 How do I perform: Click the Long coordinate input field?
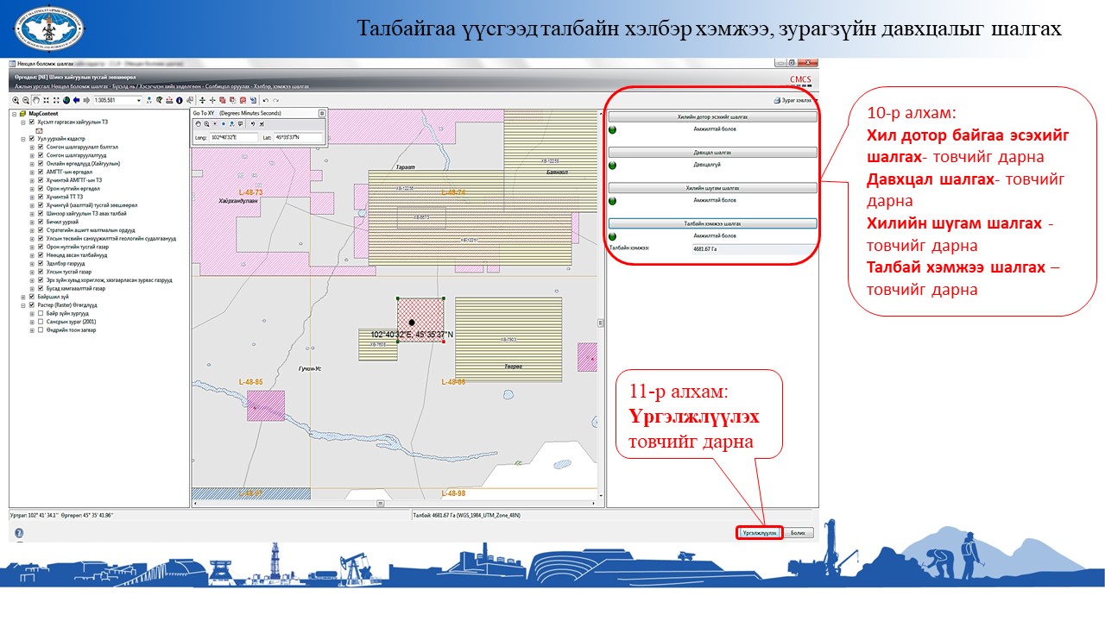pyautogui.click(x=233, y=137)
